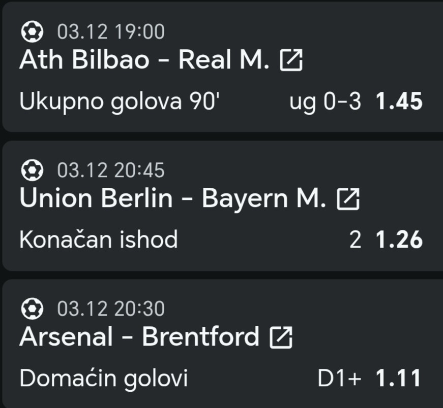Select the 'D1+' pick

click(x=340, y=378)
